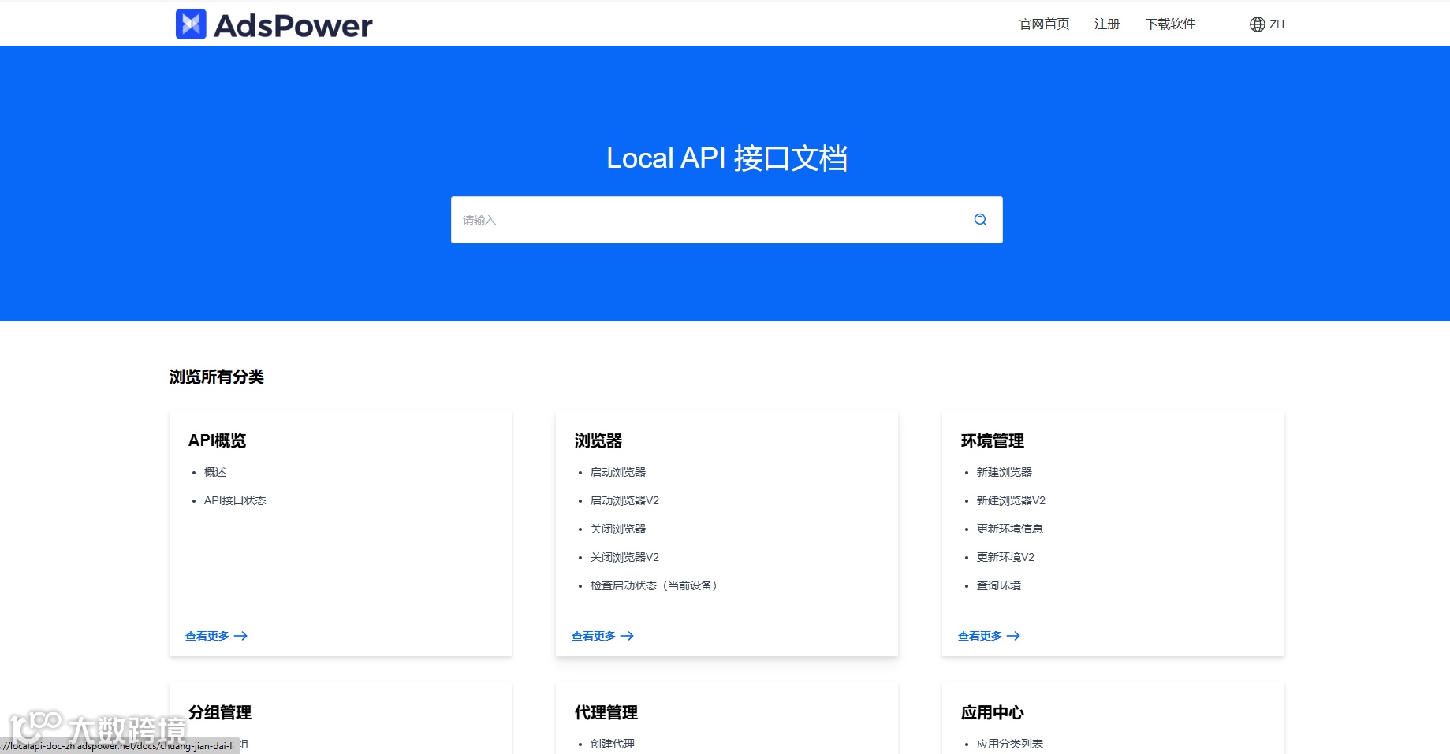Open the 查询环境 link
The height and width of the screenshot is (754, 1450).
999,585
